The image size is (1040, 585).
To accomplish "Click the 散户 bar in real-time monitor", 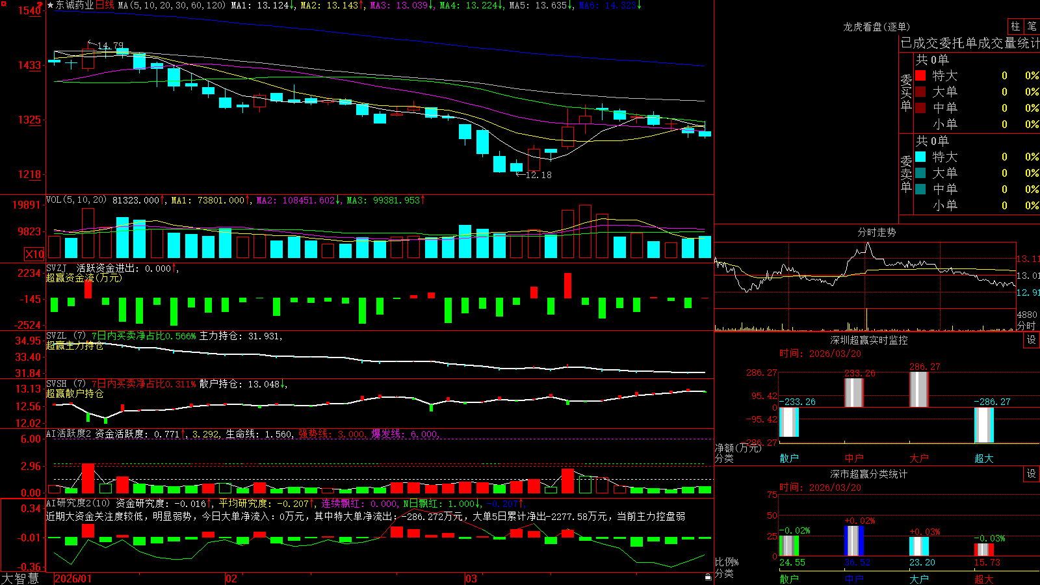I will 788,422.
